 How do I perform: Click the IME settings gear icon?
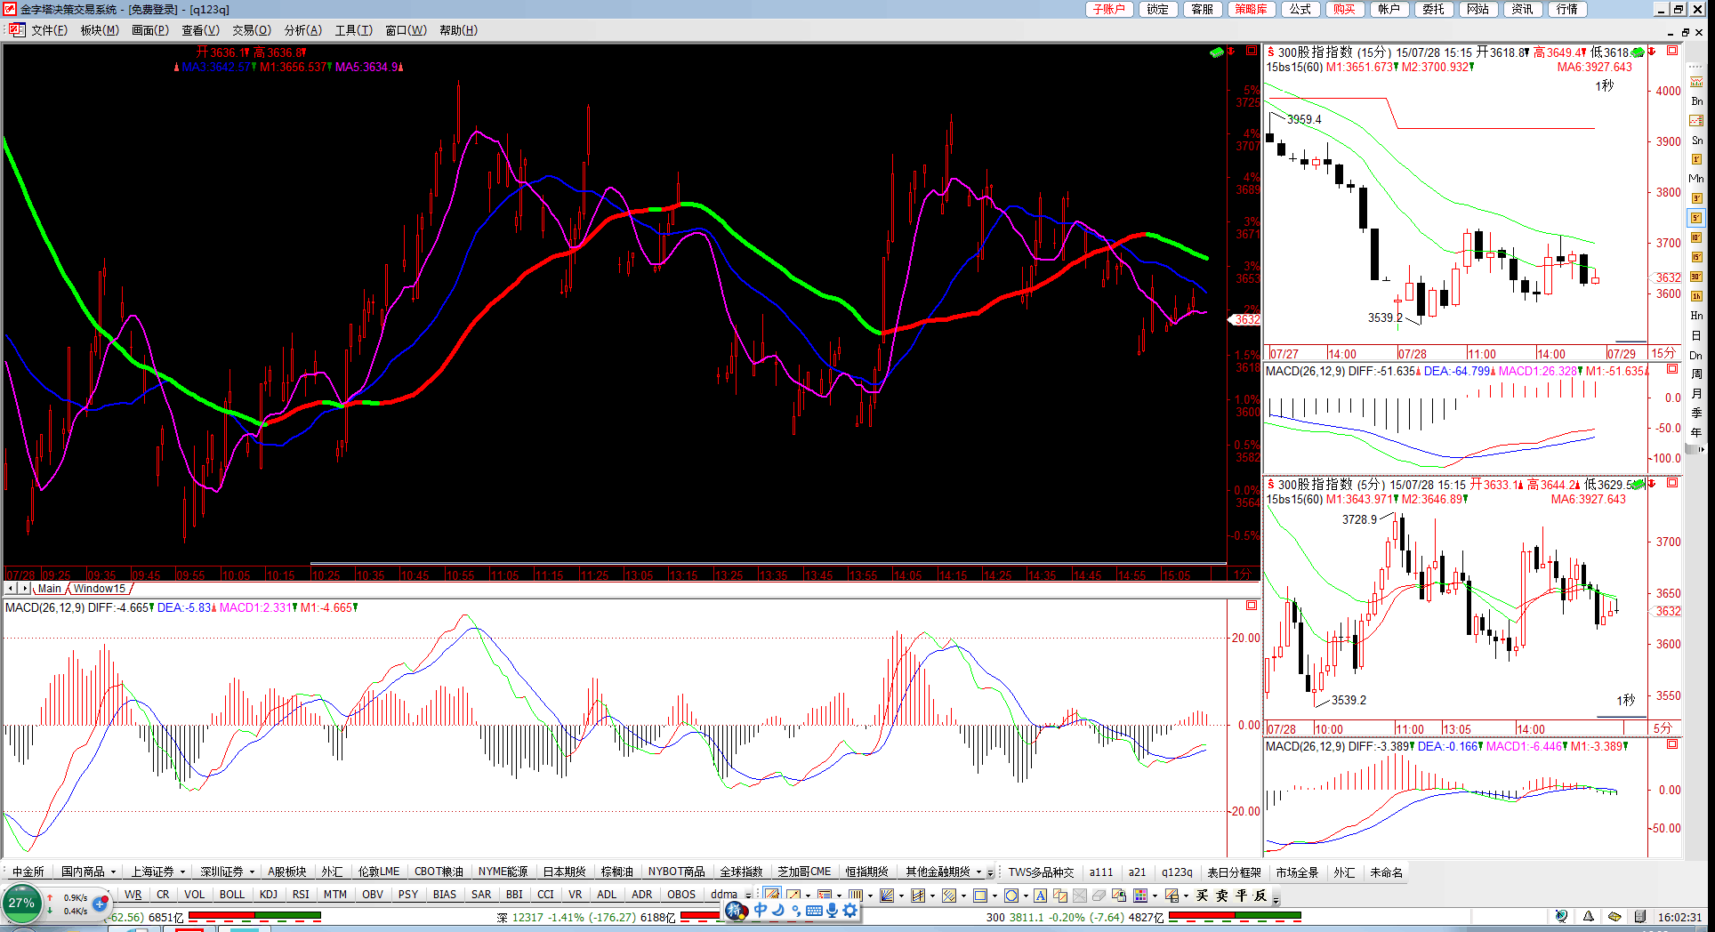(x=850, y=910)
